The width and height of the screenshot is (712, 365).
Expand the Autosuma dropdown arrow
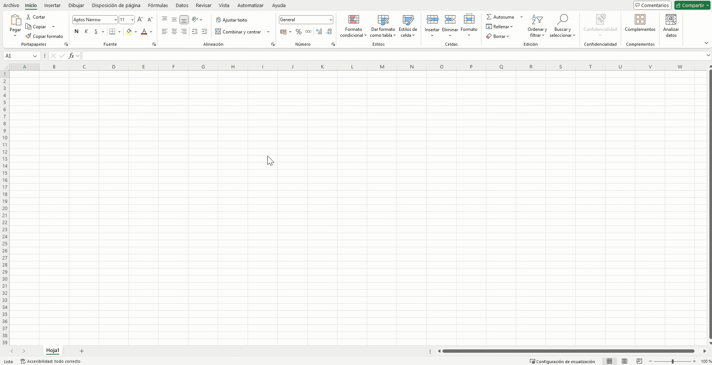[x=521, y=17]
